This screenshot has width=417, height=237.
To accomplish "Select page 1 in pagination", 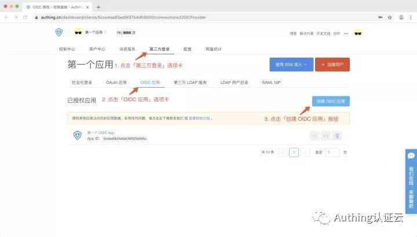I will (x=294, y=153).
